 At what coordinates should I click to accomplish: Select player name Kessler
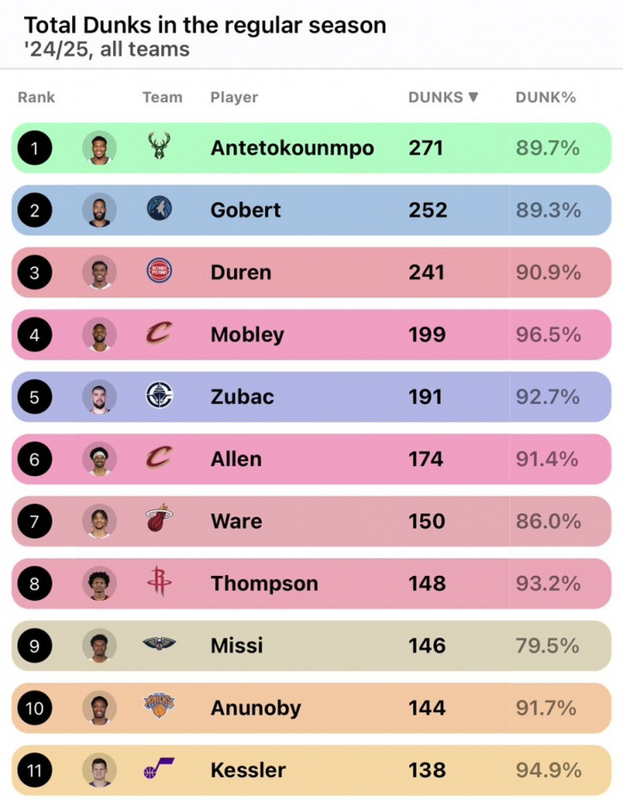(x=248, y=771)
